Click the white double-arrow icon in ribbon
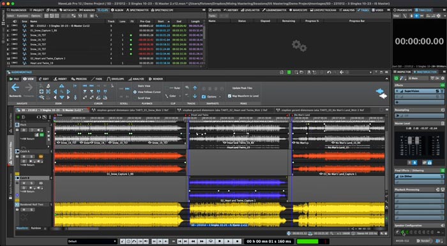447x246 pixels. pos(383,96)
